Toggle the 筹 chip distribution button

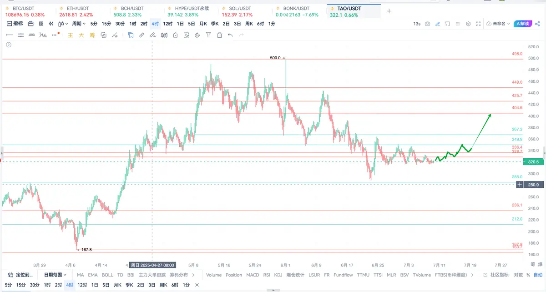92,35
